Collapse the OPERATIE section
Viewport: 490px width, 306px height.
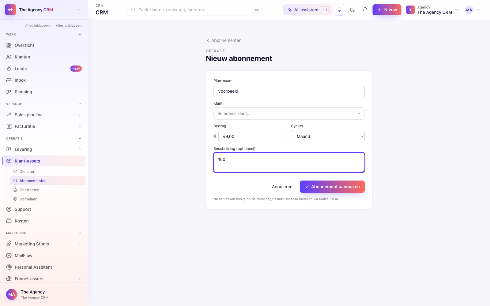80,139
